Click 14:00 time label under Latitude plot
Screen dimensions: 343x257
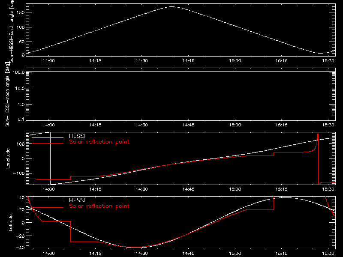point(48,253)
